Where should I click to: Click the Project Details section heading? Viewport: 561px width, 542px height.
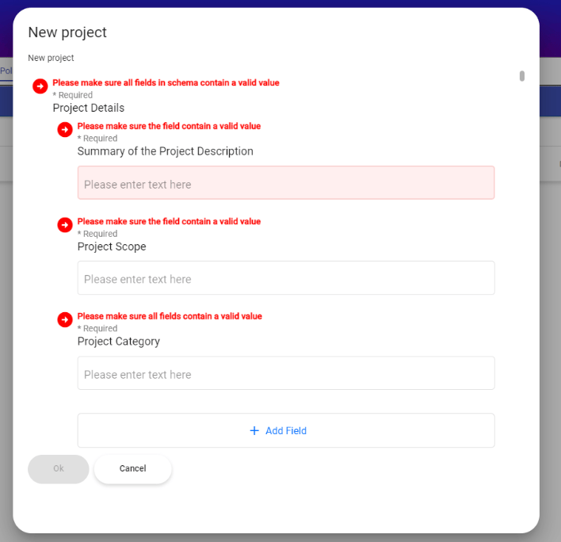pos(89,108)
